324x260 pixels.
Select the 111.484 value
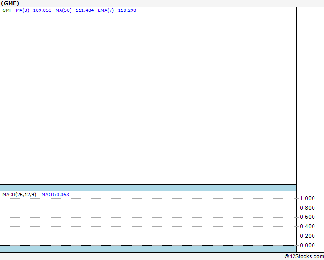pyautogui.click(x=85, y=10)
